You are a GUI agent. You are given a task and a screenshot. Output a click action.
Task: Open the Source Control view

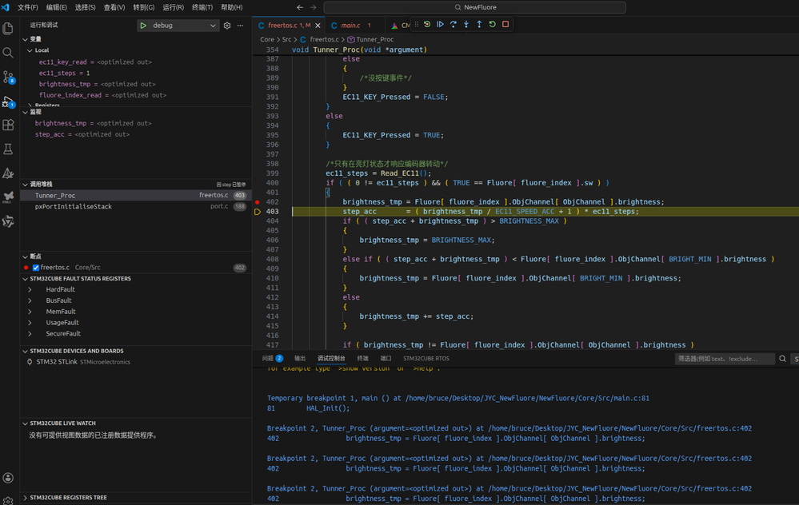click(x=9, y=78)
